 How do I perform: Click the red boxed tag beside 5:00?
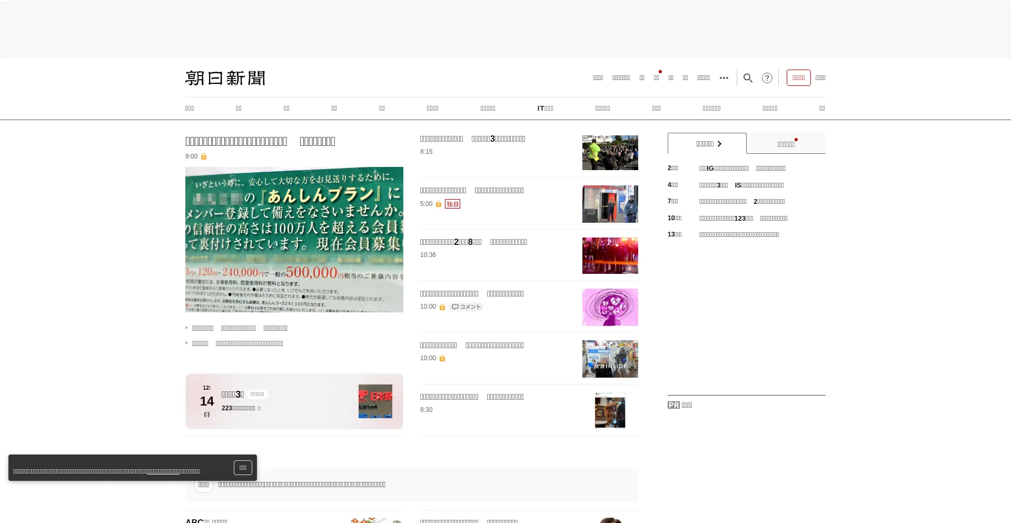(x=452, y=204)
